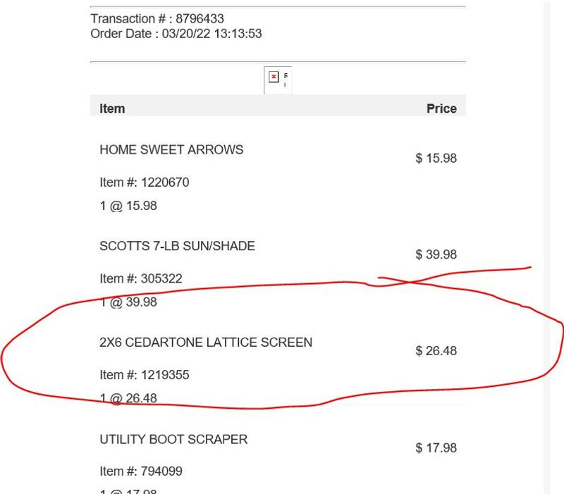Click the Transaction # 8796433 text
The image size is (564, 494).
[157, 18]
